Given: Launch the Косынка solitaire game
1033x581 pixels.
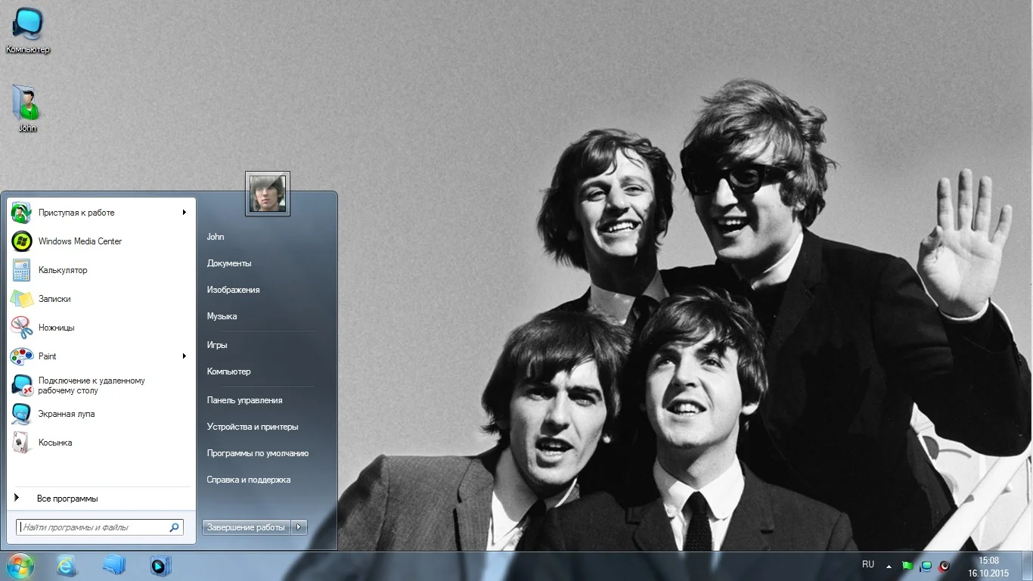Looking at the screenshot, I should [x=55, y=443].
